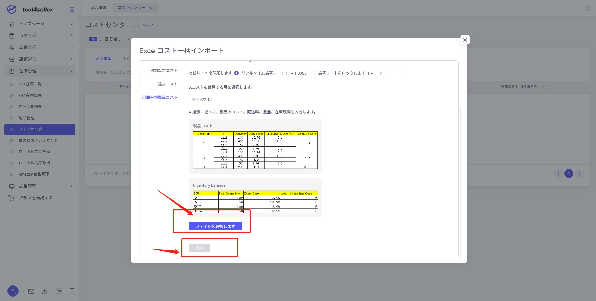
Task: Select リアルタイム為替レート radio option
Action: [x=237, y=73]
